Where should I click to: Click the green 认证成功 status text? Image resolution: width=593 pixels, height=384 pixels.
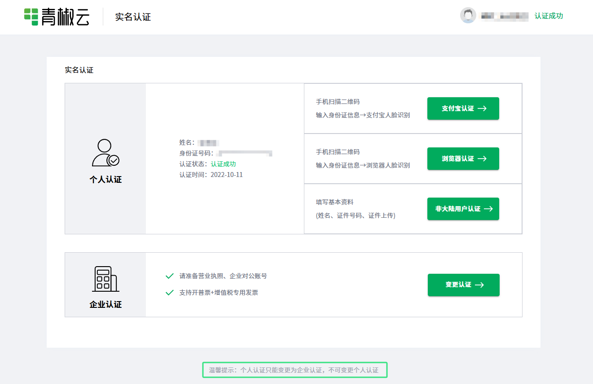click(223, 164)
